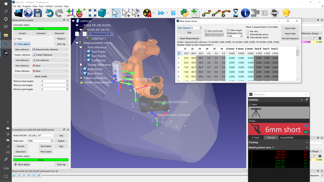The image size is (324, 182).
Task: Click the Python program icon
Action: point(185,13)
